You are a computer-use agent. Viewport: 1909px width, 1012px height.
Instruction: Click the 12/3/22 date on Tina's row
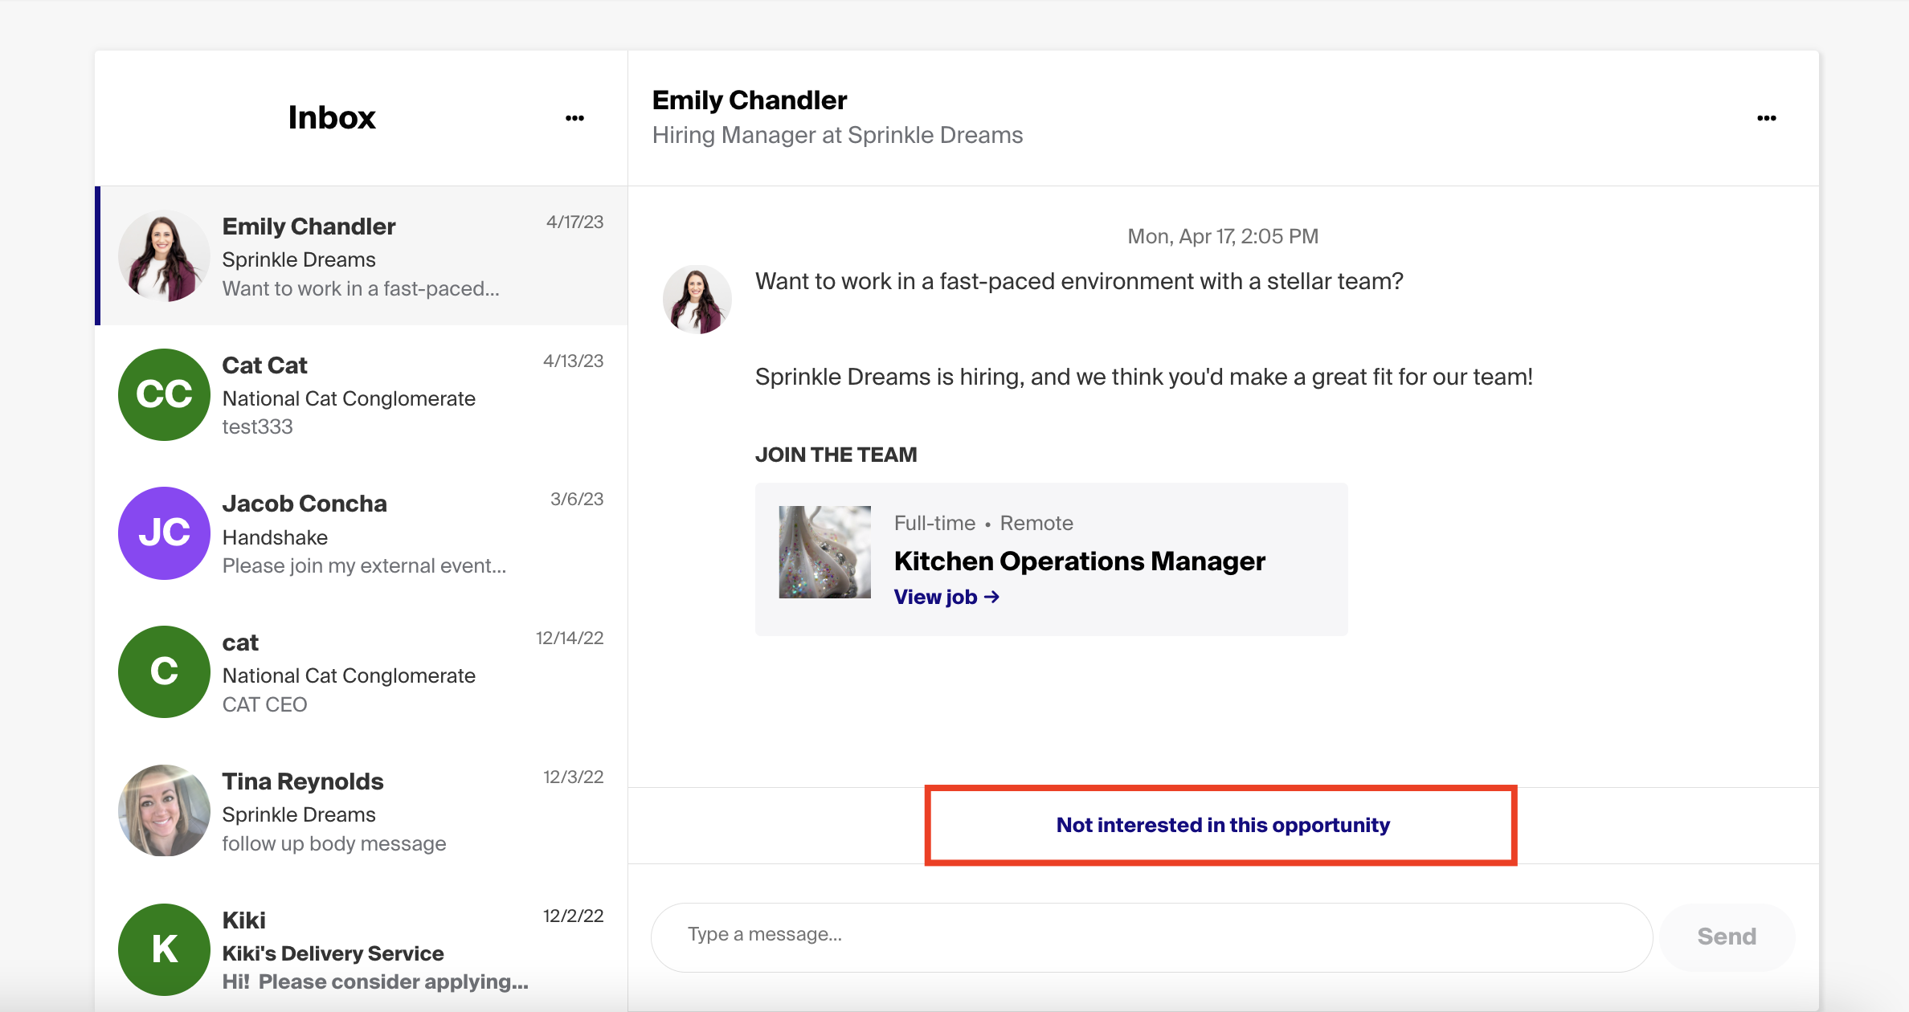point(573,777)
